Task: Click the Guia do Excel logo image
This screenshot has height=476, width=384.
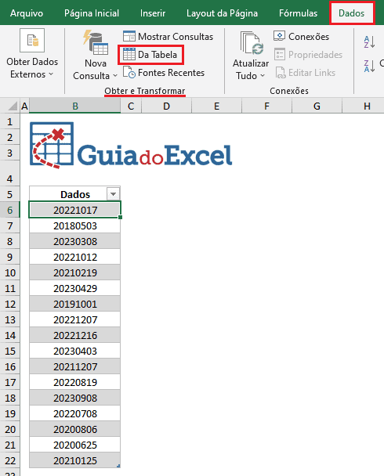Action: pos(131,146)
